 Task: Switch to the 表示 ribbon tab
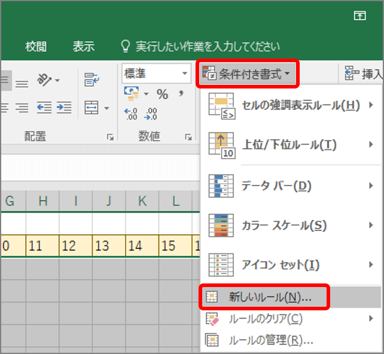click(84, 46)
